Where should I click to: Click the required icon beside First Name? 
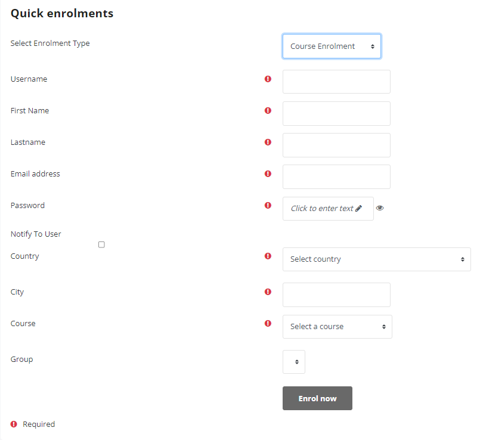268,110
